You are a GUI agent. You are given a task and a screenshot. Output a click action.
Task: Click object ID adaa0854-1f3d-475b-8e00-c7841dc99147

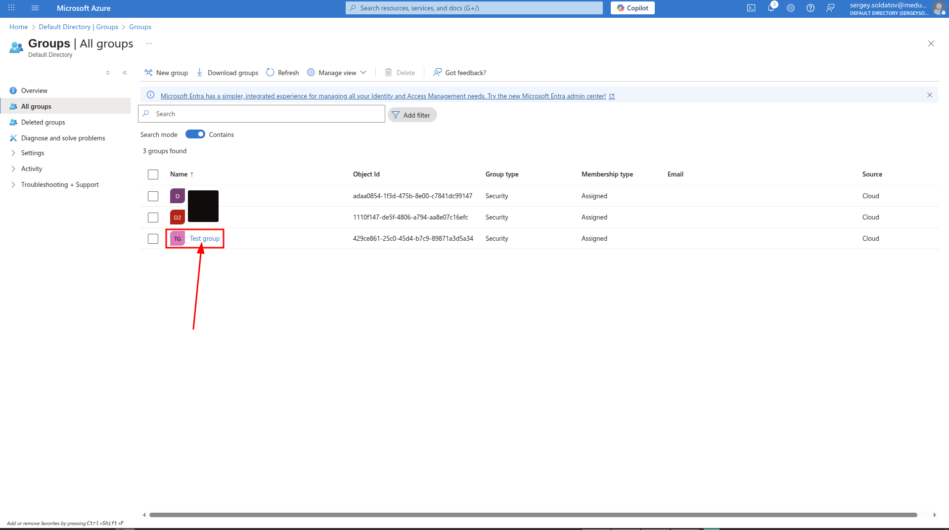coord(412,196)
